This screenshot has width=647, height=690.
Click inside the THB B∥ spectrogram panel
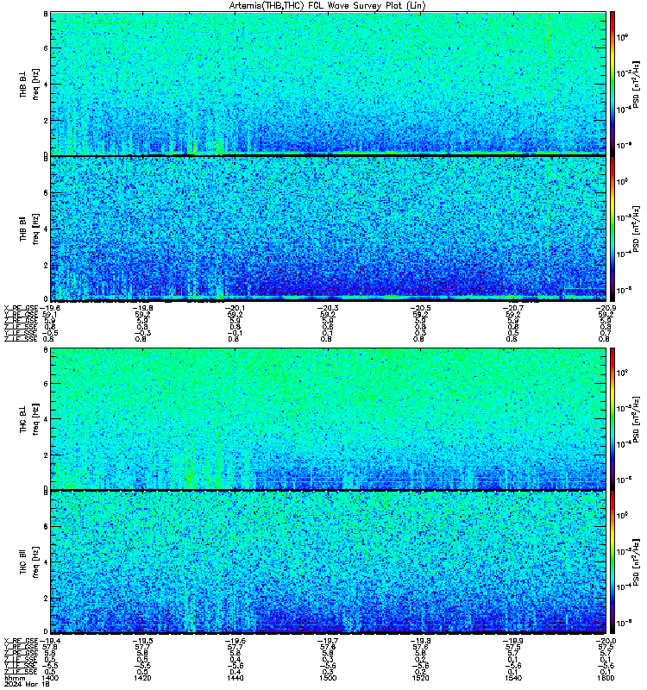tap(328, 229)
